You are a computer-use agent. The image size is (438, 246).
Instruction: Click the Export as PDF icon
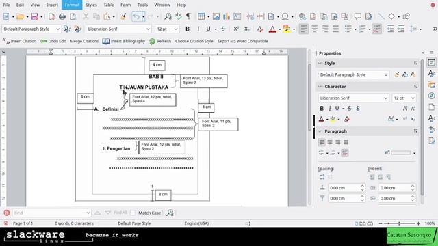click(52, 16)
